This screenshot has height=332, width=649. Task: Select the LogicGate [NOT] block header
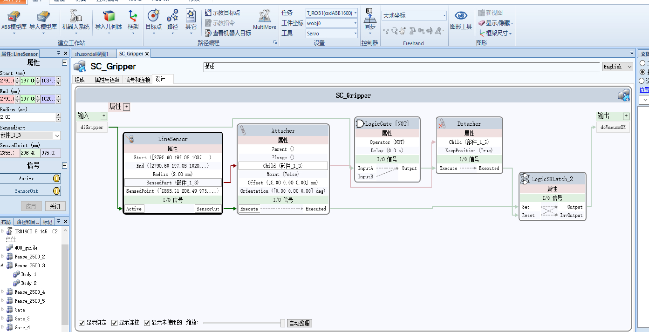click(x=387, y=123)
